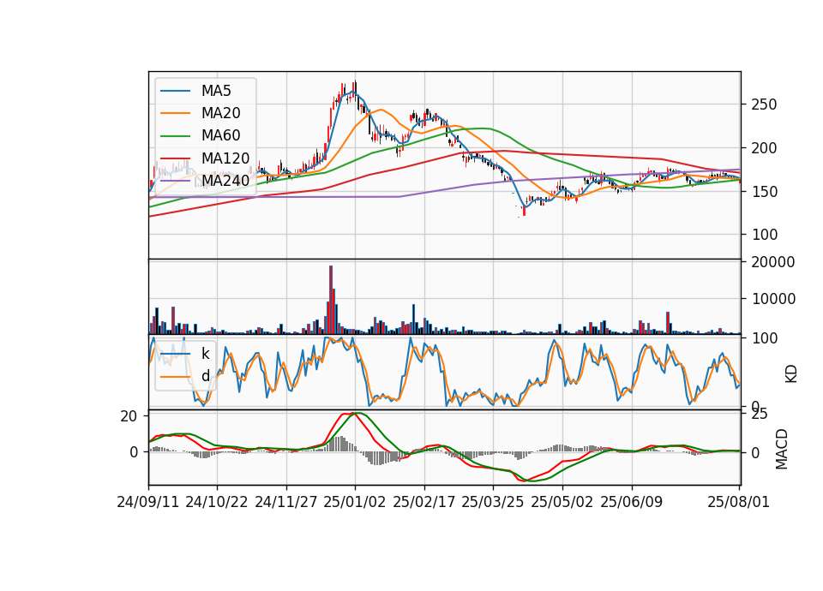Click the 200 price axis label
This screenshot has height=591, width=823.
[x=764, y=148]
